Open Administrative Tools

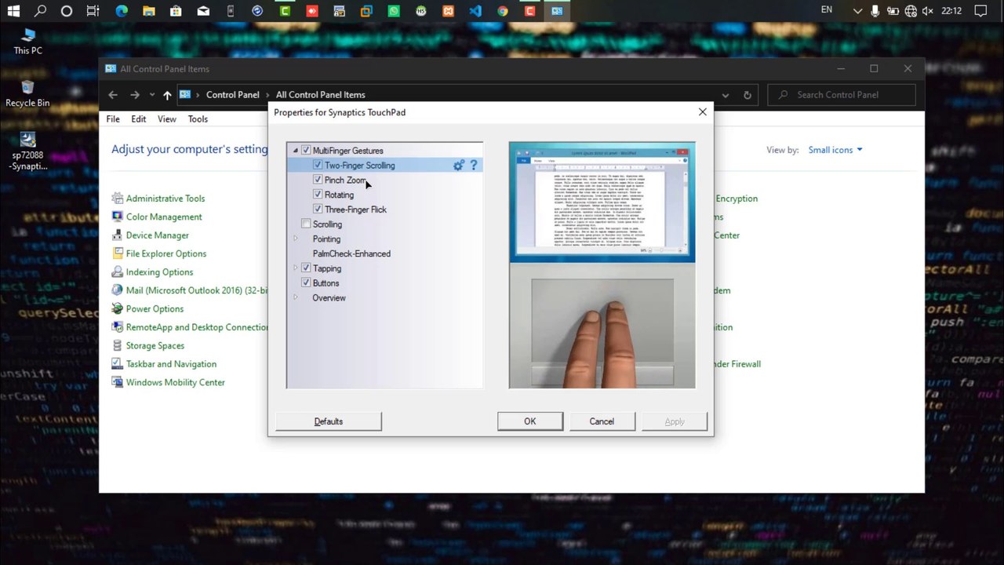166,199
